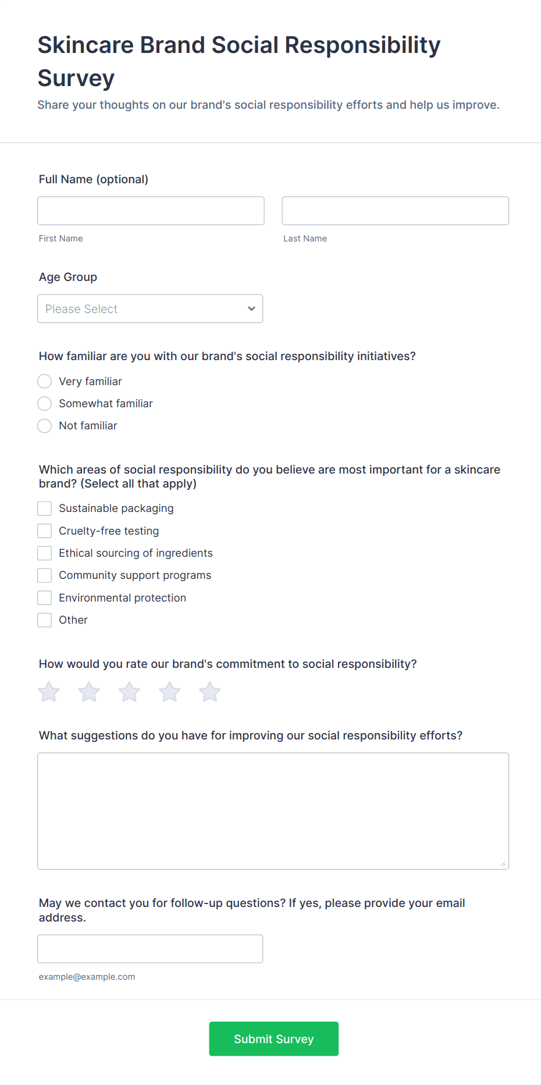Choose the fourth star rating
The width and height of the screenshot is (541, 1085).
pos(170,692)
